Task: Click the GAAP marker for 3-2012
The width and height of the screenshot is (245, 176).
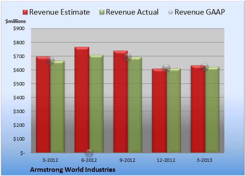Action: pyautogui.click(x=50, y=61)
